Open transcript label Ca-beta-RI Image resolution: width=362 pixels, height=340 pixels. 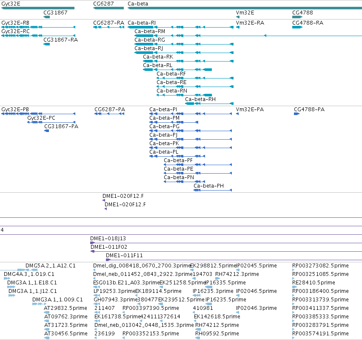tap(142, 23)
